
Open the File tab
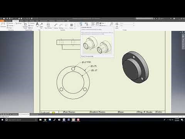[x=2, y=21]
